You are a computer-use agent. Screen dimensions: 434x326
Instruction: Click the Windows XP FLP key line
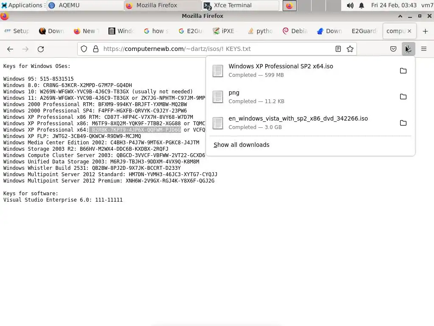[x=72, y=136]
